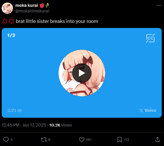Click the reply speech bubble icon
This screenshot has width=164, height=146.
6,140
